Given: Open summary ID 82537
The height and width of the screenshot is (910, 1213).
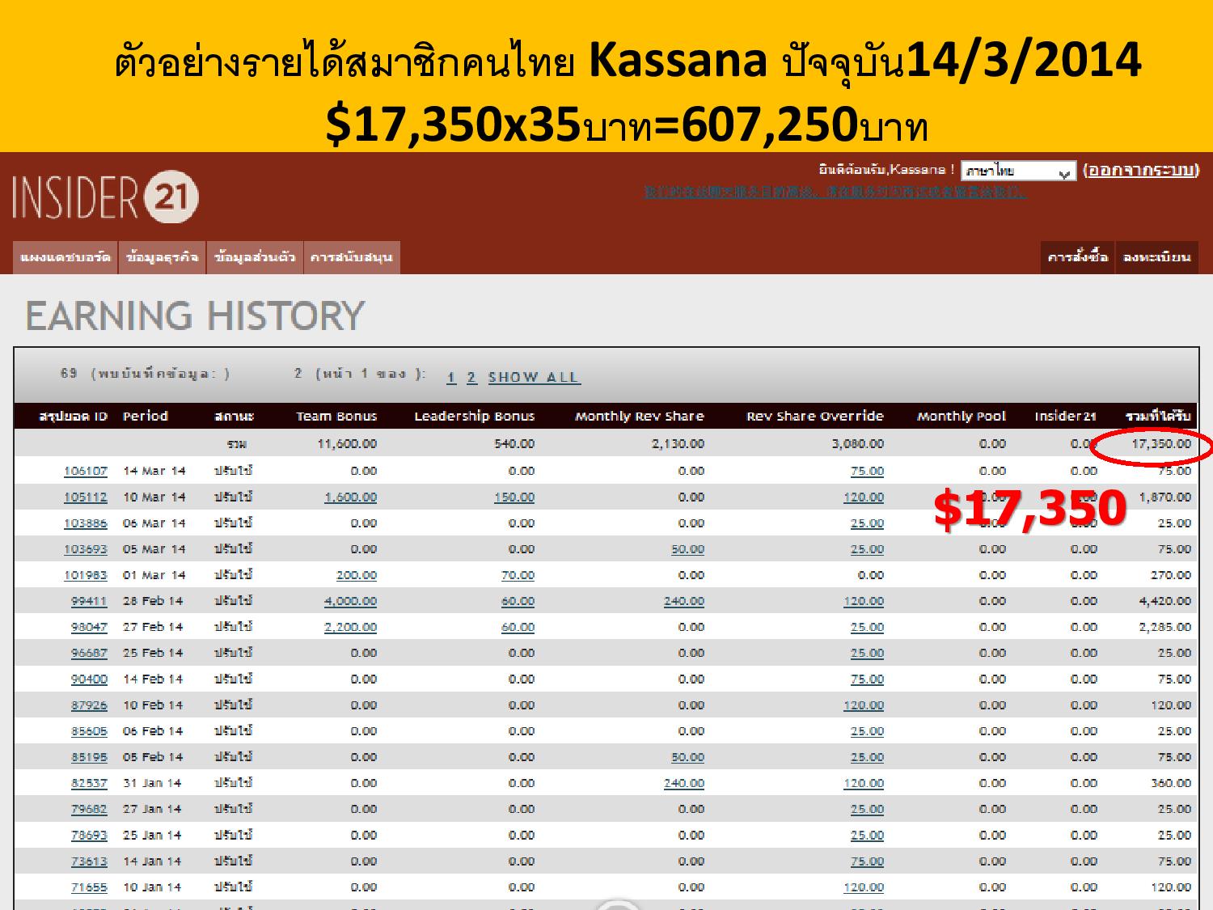Looking at the screenshot, I should (89, 783).
